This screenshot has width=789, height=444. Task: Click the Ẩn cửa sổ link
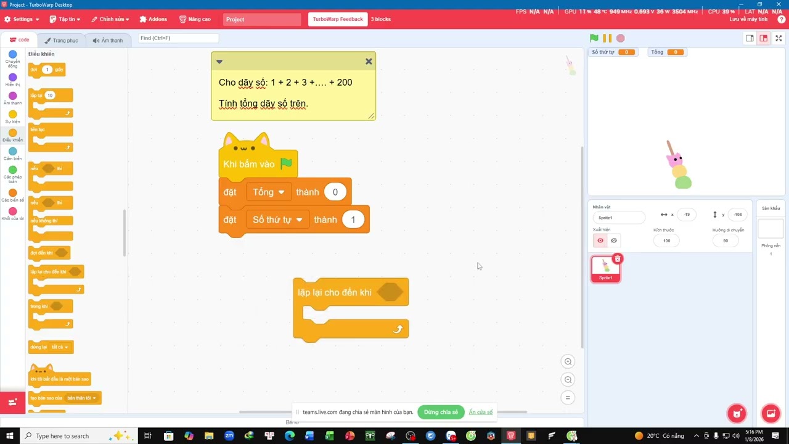[480, 412]
